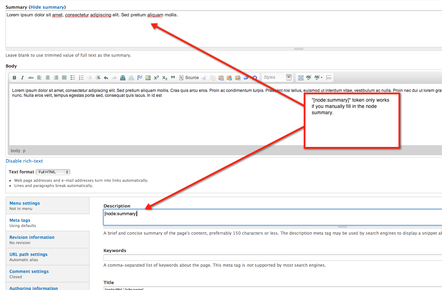
Task: Switch the editor to Source view
Action: click(188, 77)
